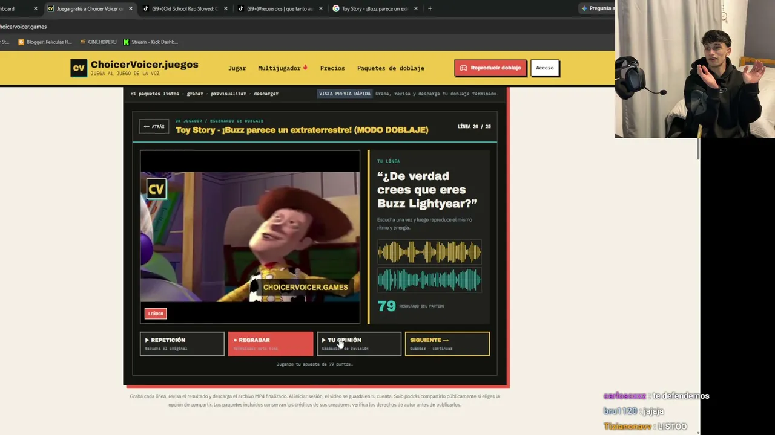This screenshot has width=775, height=435.
Task: Click the Toy Story video preview
Action: coord(250,237)
